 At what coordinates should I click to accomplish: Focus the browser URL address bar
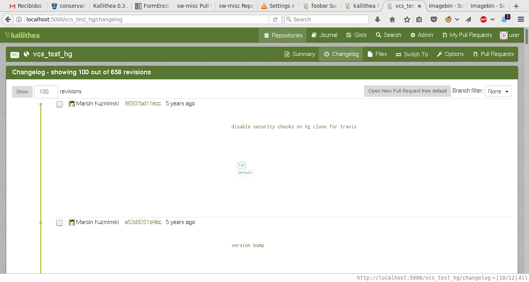point(147,19)
